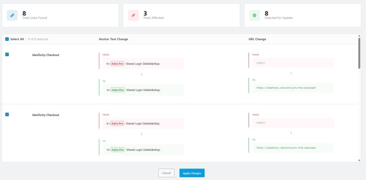
Task: Click the red highlighted Astra Pro tag in first row
Action: 117,64
